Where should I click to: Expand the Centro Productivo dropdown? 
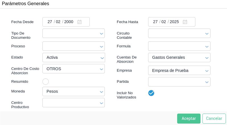[x=73, y=103]
